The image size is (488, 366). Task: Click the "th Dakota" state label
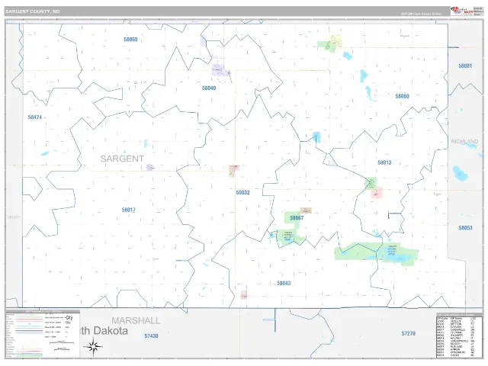pyautogui.click(x=104, y=330)
